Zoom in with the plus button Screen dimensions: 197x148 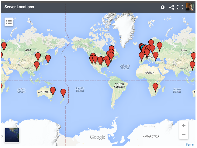(184, 126)
